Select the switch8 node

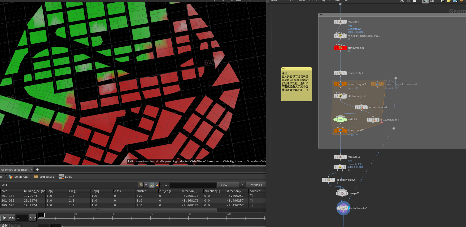coord(340,119)
